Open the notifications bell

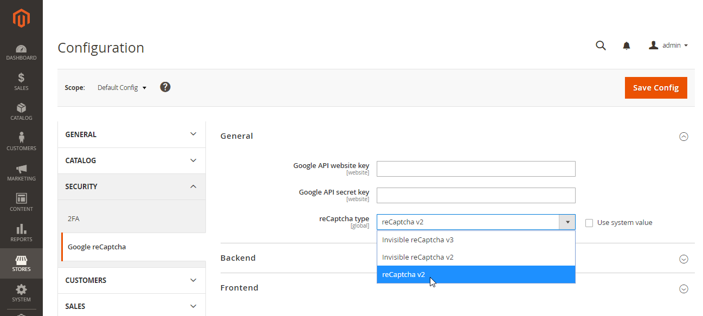[x=627, y=46]
